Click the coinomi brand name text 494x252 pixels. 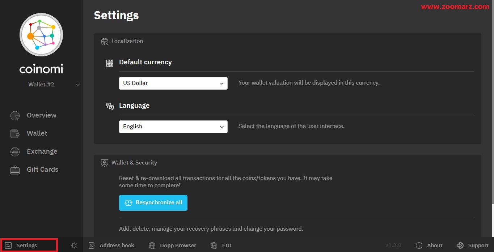click(x=41, y=69)
